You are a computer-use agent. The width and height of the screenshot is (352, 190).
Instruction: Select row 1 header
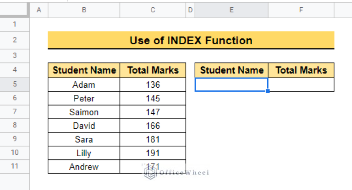[x=15, y=24]
